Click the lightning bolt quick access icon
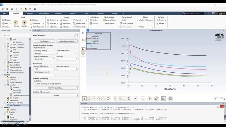Screen dimensions: 226x127 click(21, 9)
